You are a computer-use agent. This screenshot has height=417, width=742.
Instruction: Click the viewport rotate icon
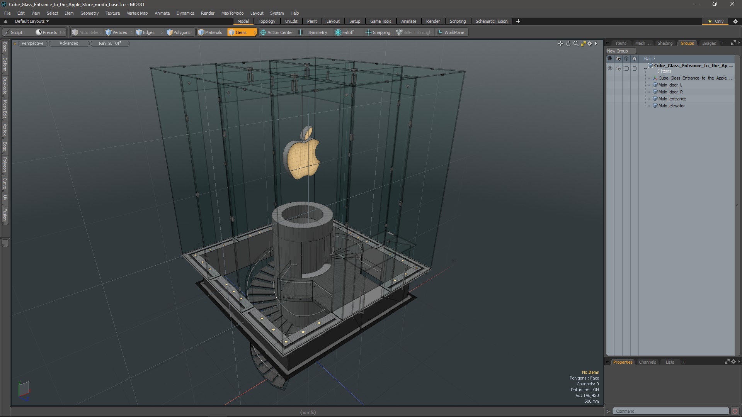click(568, 44)
